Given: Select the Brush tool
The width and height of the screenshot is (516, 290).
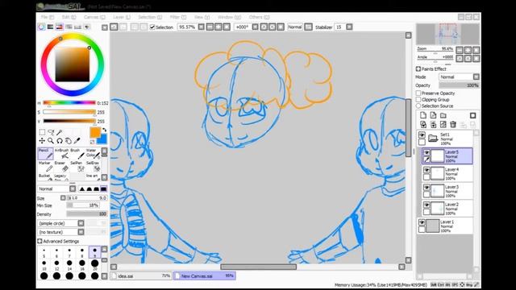Looking at the screenshot, I should coord(77,154).
